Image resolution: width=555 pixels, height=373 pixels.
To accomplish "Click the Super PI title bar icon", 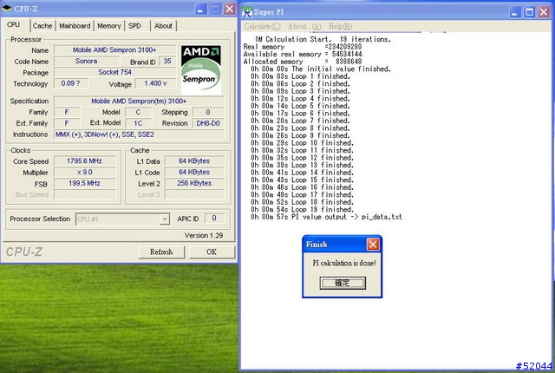I will (x=246, y=11).
